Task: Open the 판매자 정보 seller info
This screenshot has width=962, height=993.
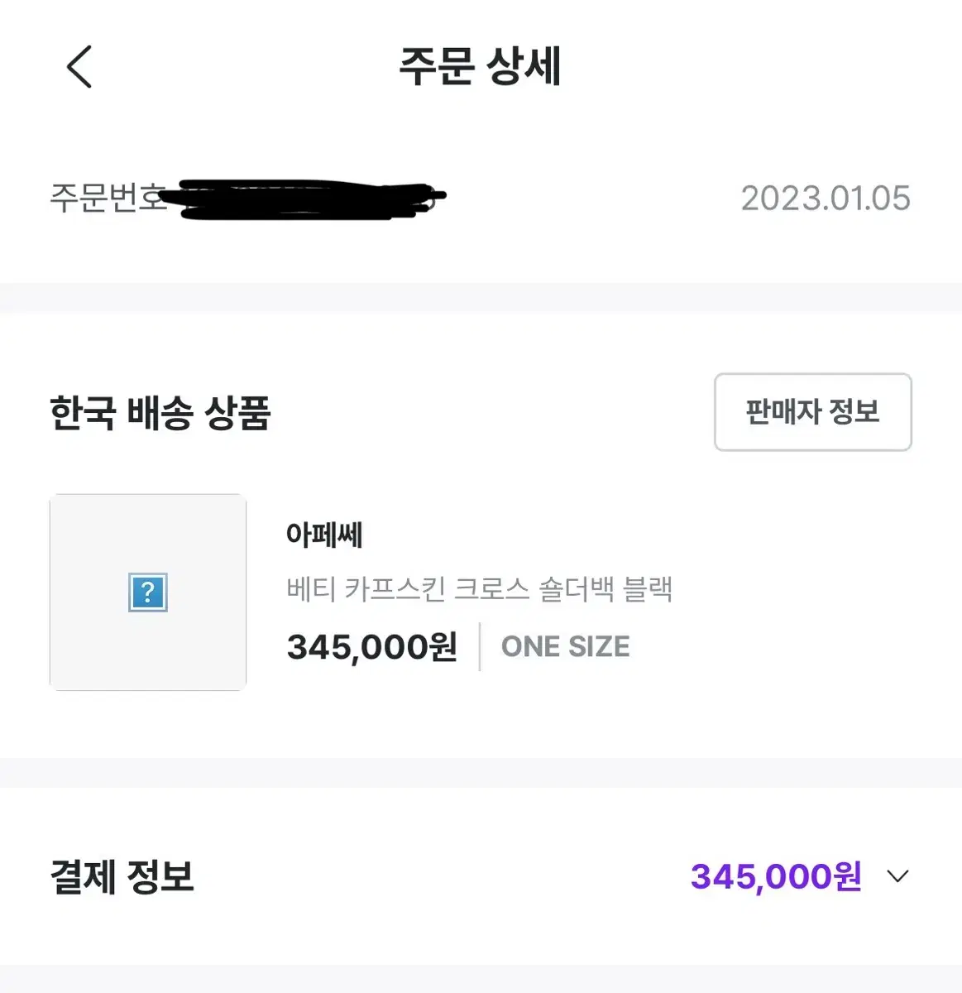Action: click(x=812, y=412)
